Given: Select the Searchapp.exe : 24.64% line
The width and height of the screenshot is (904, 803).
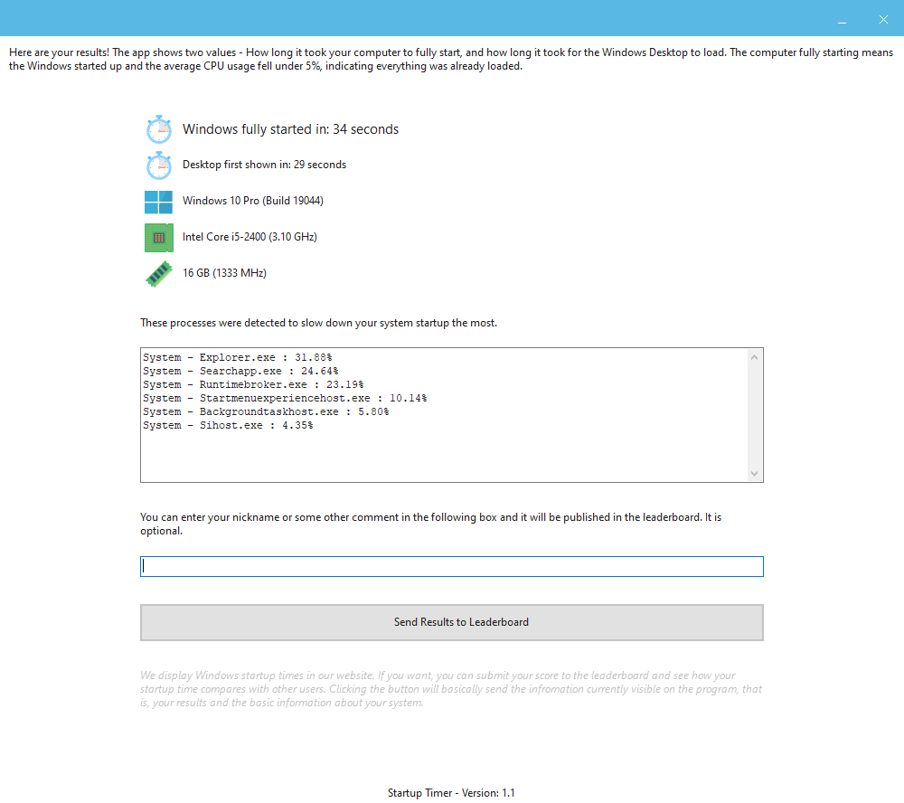Looking at the screenshot, I should pyautogui.click(x=240, y=371).
